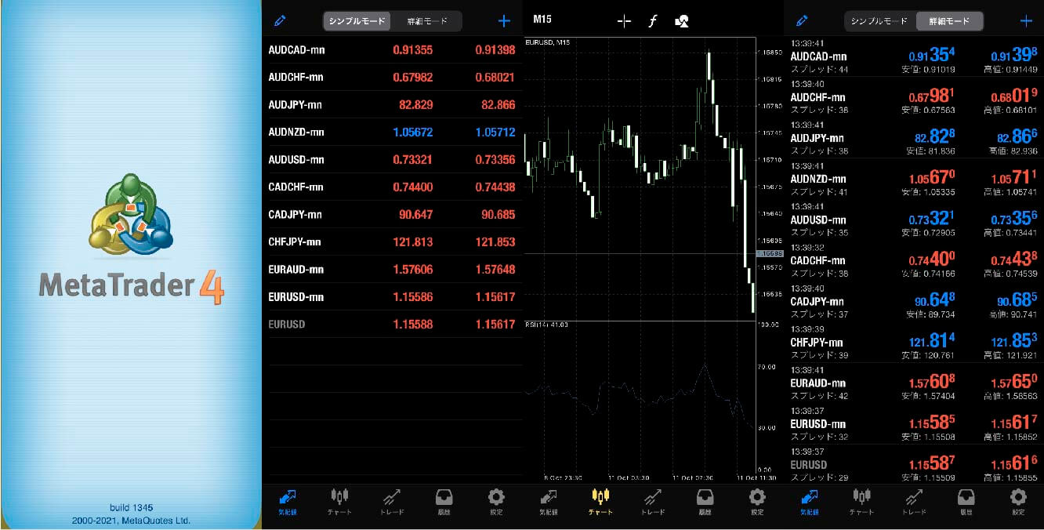The width and height of the screenshot is (1044, 530).
Task: Select EURUSD-mn row in simple mode list
Action: click(x=392, y=297)
